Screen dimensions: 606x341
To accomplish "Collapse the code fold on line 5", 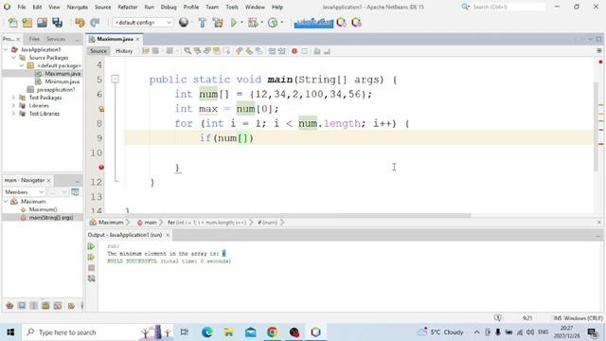I will coord(116,80).
